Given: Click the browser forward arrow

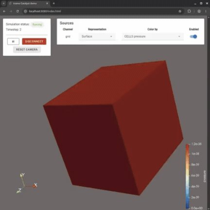Looking at the screenshot, I should click(x=11, y=11).
